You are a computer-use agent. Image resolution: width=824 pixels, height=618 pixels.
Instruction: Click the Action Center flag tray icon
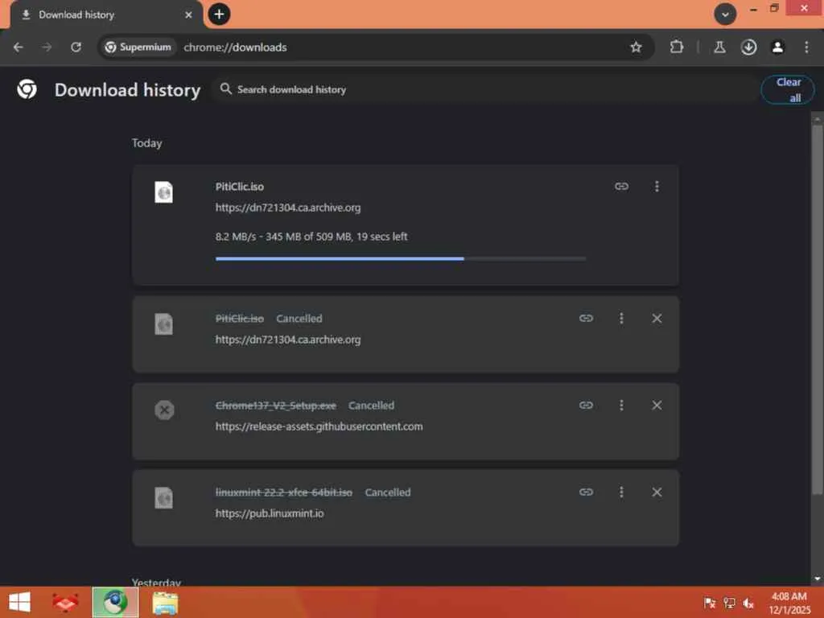click(710, 603)
